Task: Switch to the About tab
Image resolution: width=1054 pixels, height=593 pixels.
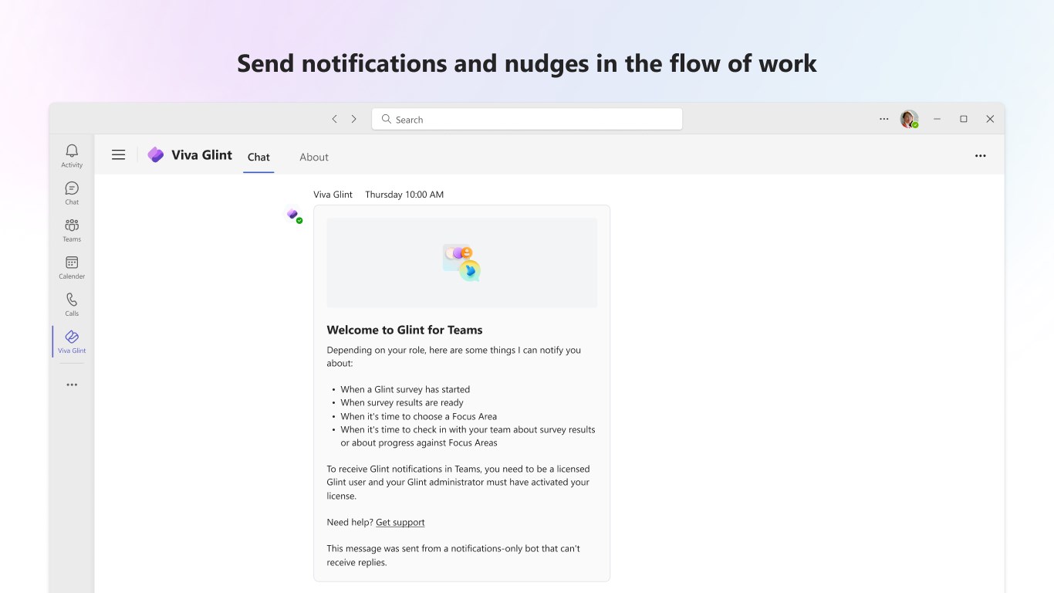Action: 314,157
